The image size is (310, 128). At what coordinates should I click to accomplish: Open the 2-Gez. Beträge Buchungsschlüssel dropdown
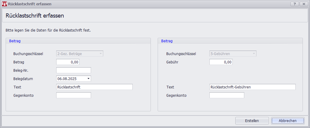pyautogui.click(x=79, y=54)
